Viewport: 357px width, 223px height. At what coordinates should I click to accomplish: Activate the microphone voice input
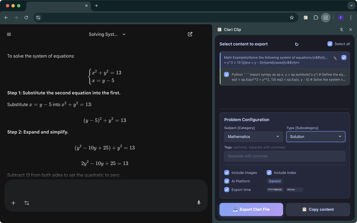coord(199,203)
